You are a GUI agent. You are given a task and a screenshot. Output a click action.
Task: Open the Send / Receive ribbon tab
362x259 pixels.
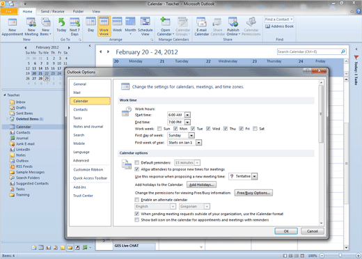click(52, 11)
